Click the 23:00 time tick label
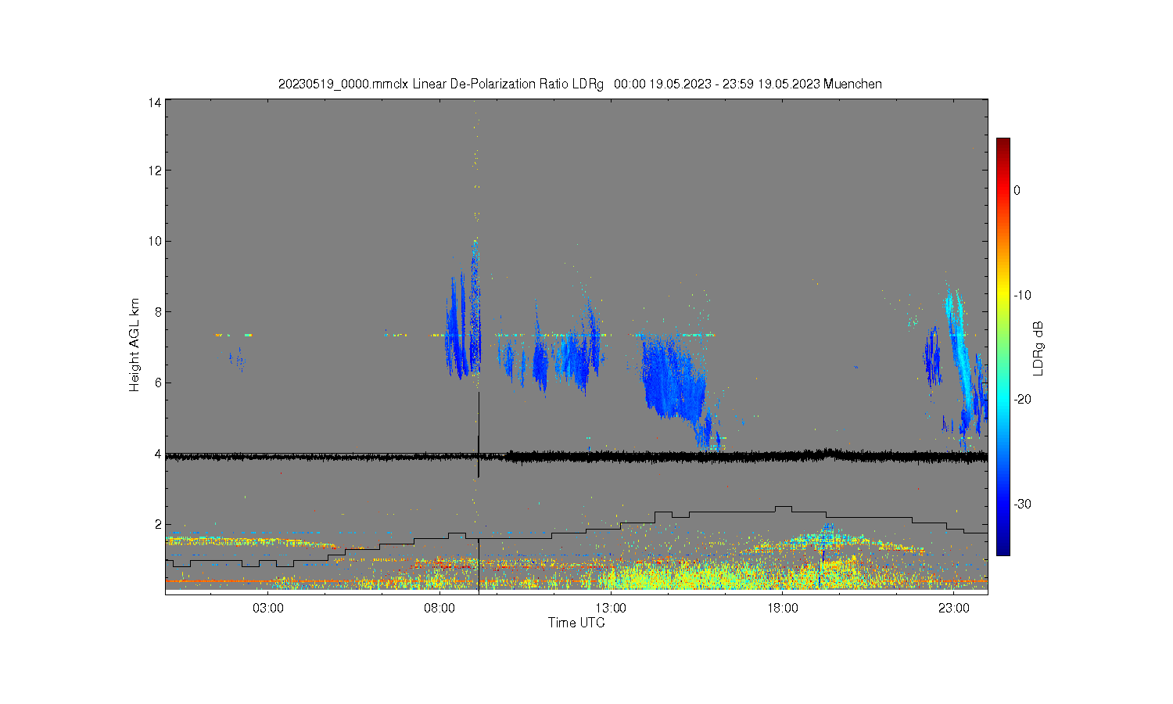1173x704 pixels. pyautogui.click(x=953, y=608)
